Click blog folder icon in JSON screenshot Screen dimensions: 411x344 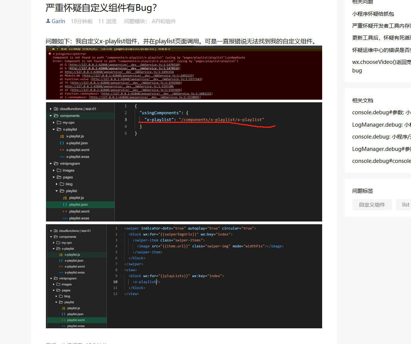(62, 184)
